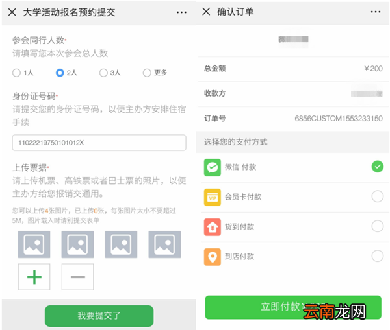Submit the form with 我要提交了
This screenshot has height=330, width=390.
tap(99, 316)
